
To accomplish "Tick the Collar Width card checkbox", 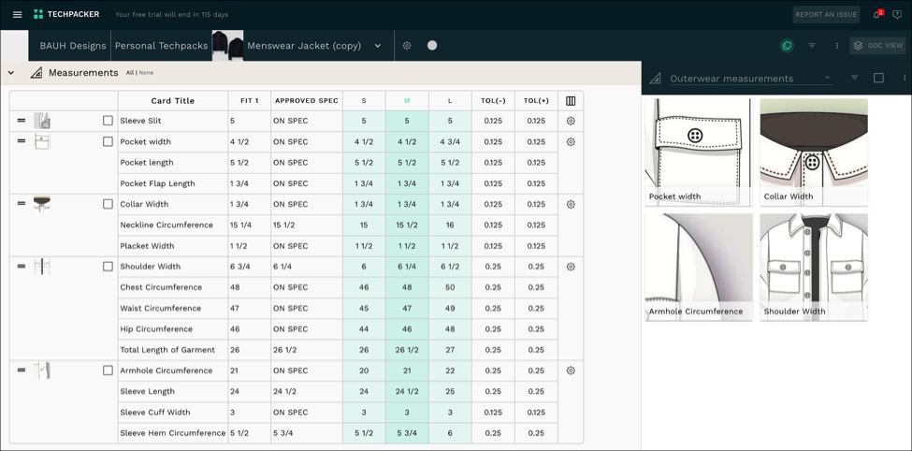I will tap(108, 204).
